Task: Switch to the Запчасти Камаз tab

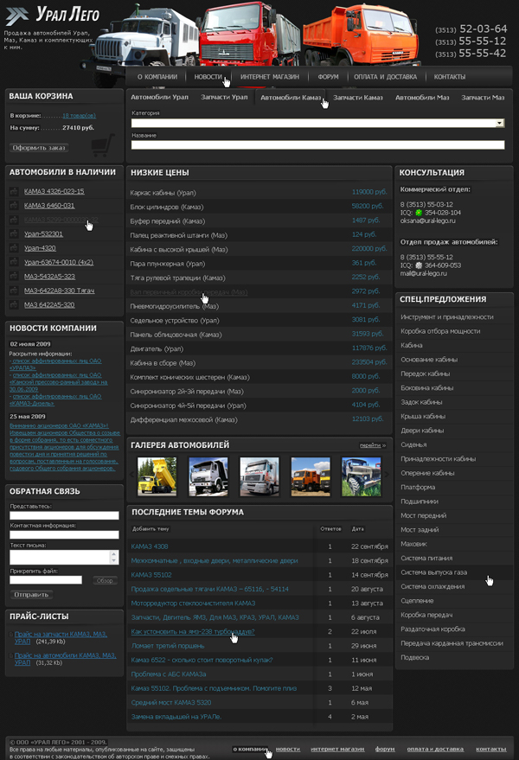Action: coord(357,98)
